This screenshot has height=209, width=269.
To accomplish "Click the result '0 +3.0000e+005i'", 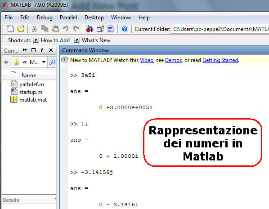I will click(x=126, y=107).
